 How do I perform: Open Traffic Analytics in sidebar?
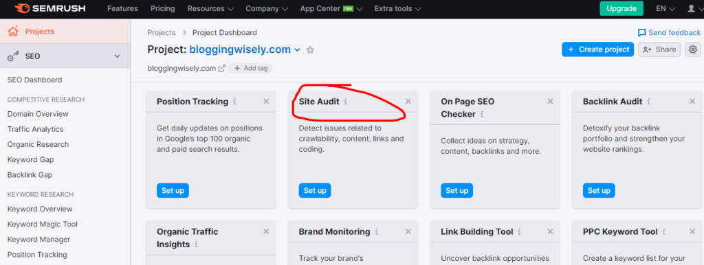pyautogui.click(x=36, y=129)
